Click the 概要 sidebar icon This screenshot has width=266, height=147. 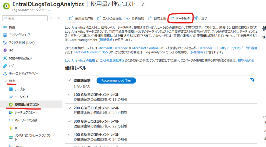pos(5,27)
